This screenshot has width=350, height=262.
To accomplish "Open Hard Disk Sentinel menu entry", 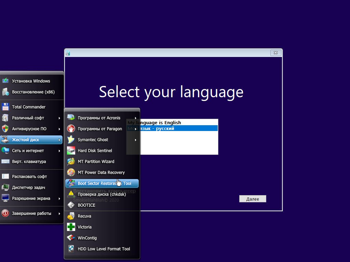I will 102,150.
